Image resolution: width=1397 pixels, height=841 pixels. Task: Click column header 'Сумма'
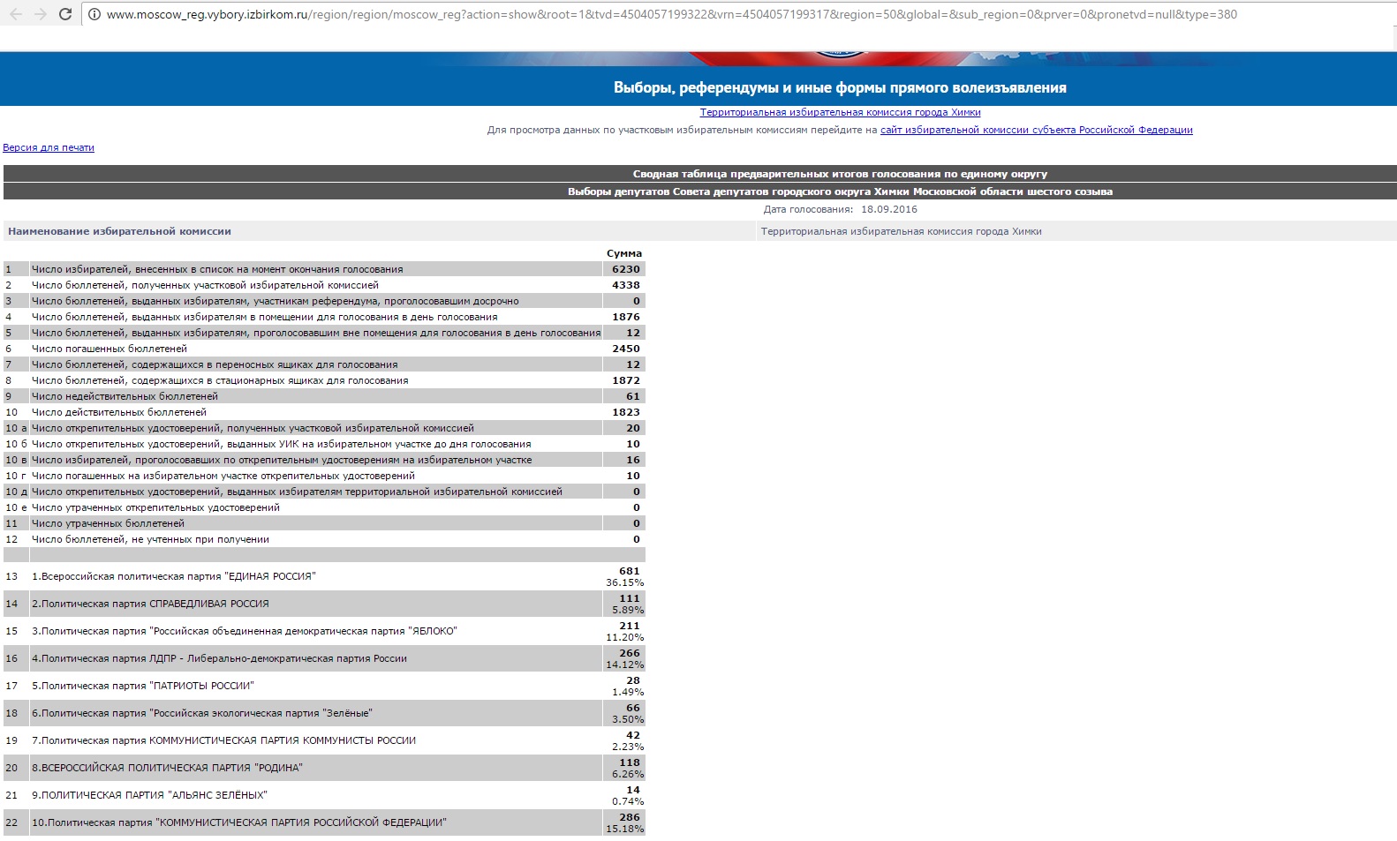pyautogui.click(x=624, y=253)
